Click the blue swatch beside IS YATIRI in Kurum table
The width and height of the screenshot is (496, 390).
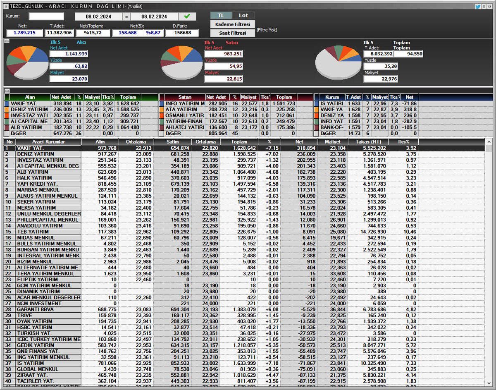[316, 103]
